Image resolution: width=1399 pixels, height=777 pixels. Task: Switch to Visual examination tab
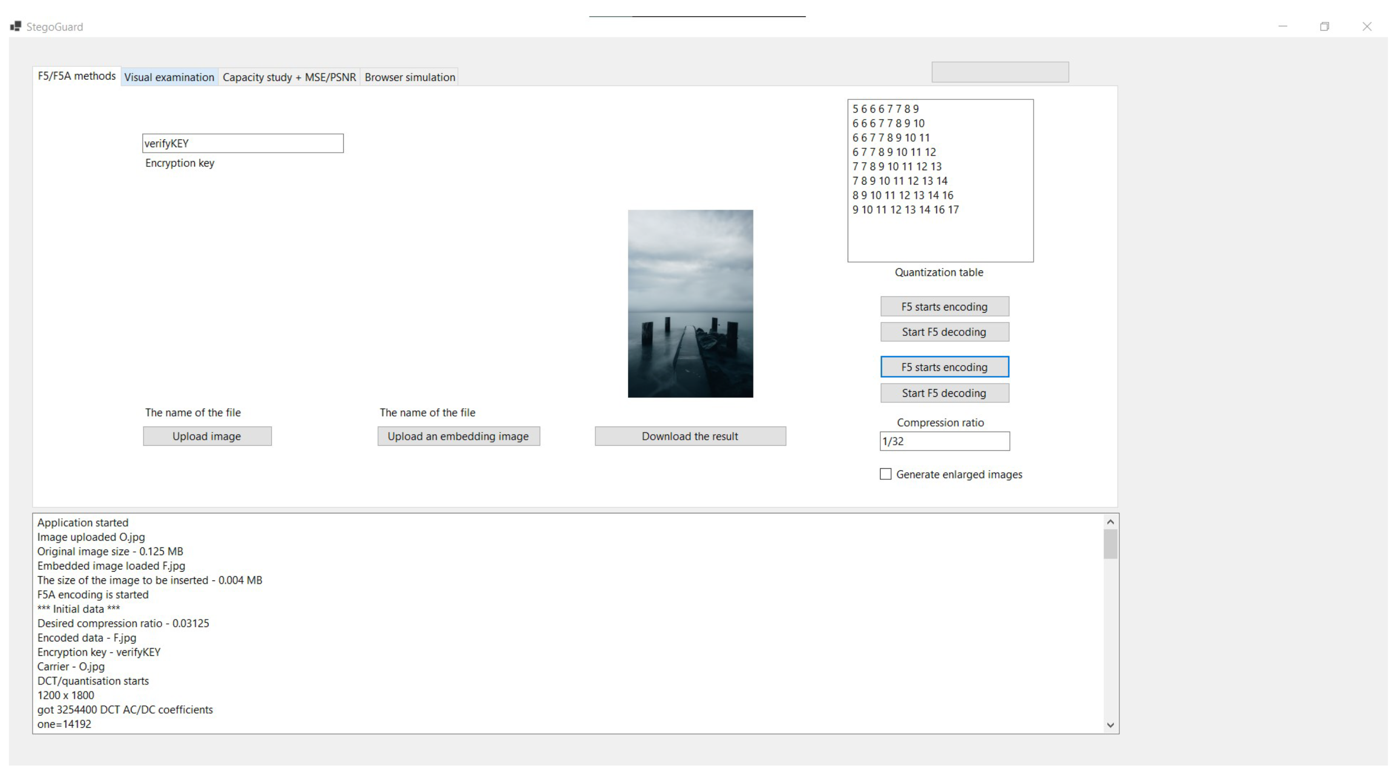pyautogui.click(x=169, y=77)
